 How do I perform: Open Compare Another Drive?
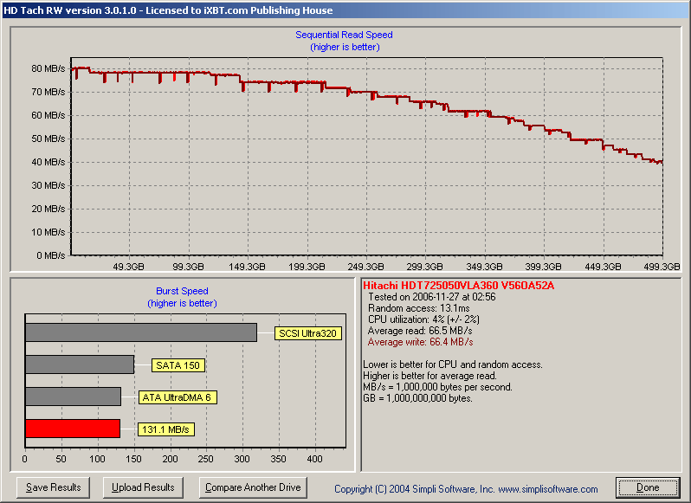[x=253, y=487]
